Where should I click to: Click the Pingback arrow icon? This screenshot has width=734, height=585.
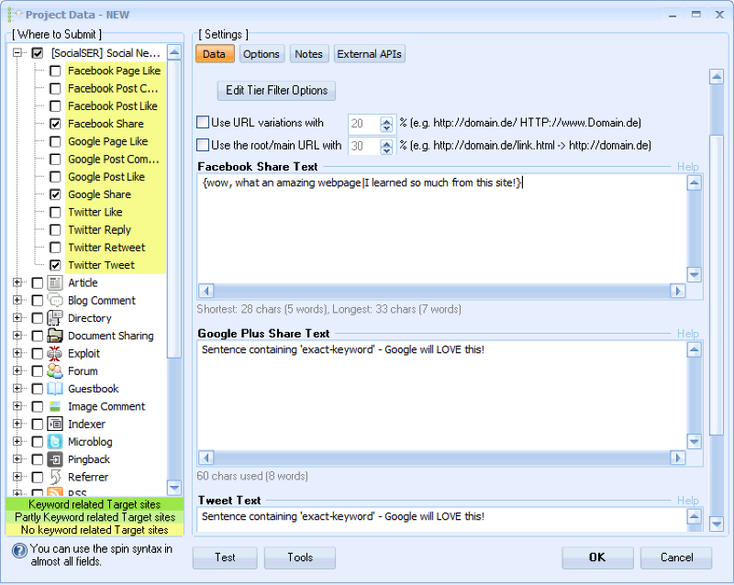55,459
